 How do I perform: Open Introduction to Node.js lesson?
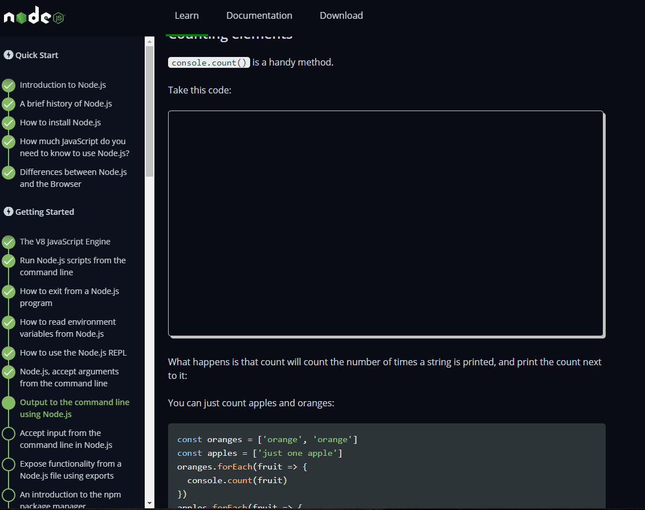pos(63,85)
